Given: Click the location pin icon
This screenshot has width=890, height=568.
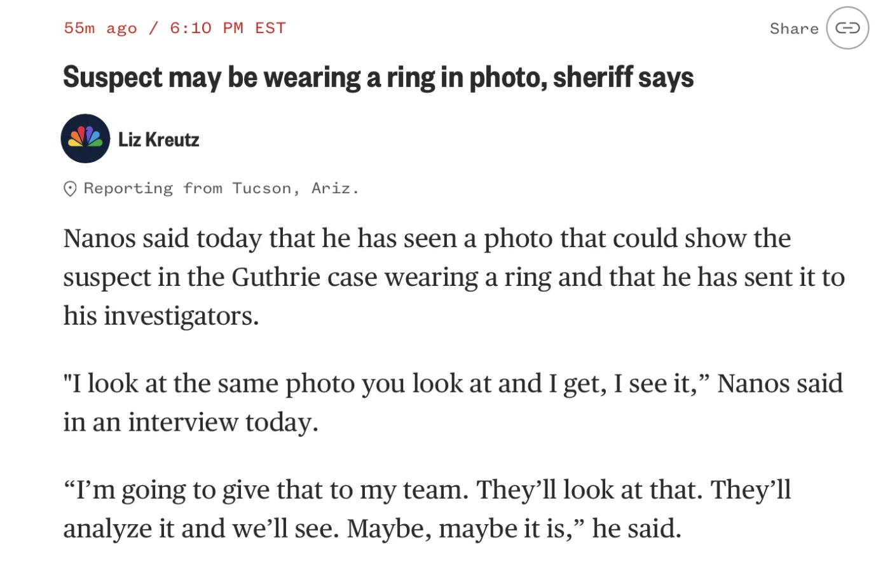Looking at the screenshot, I should coord(70,189).
